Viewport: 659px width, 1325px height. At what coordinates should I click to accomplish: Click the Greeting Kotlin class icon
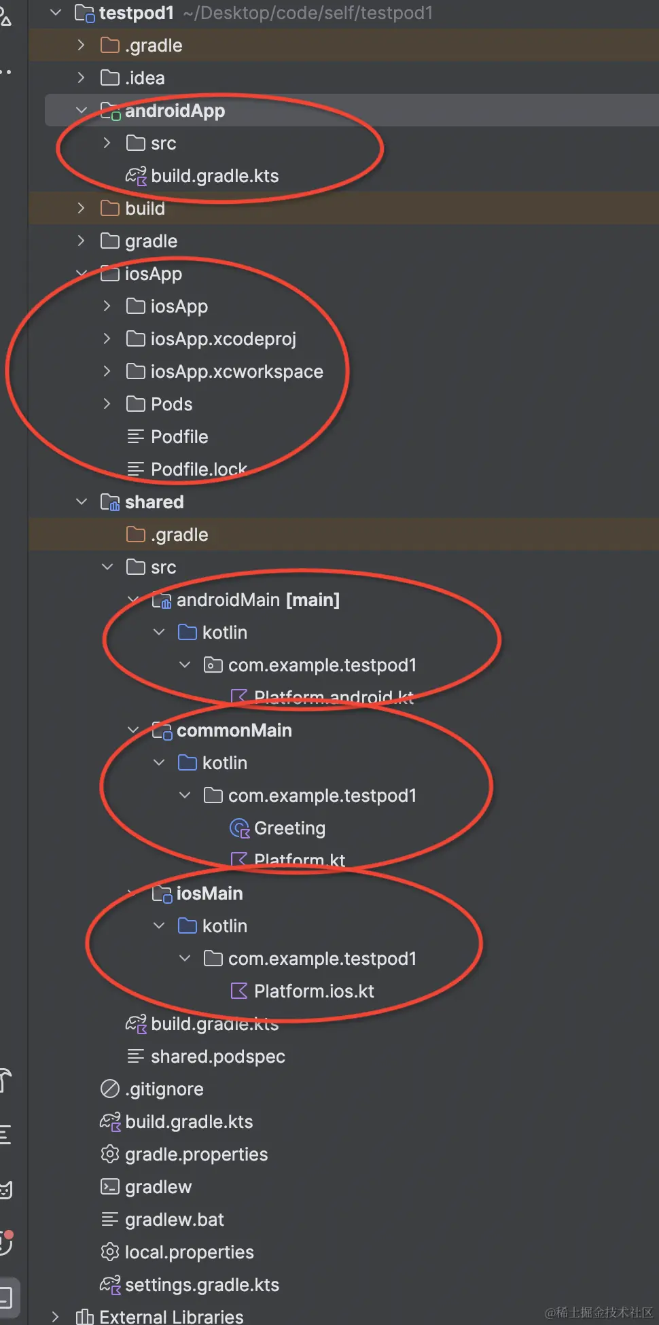pyautogui.click(x=239, y=828)
